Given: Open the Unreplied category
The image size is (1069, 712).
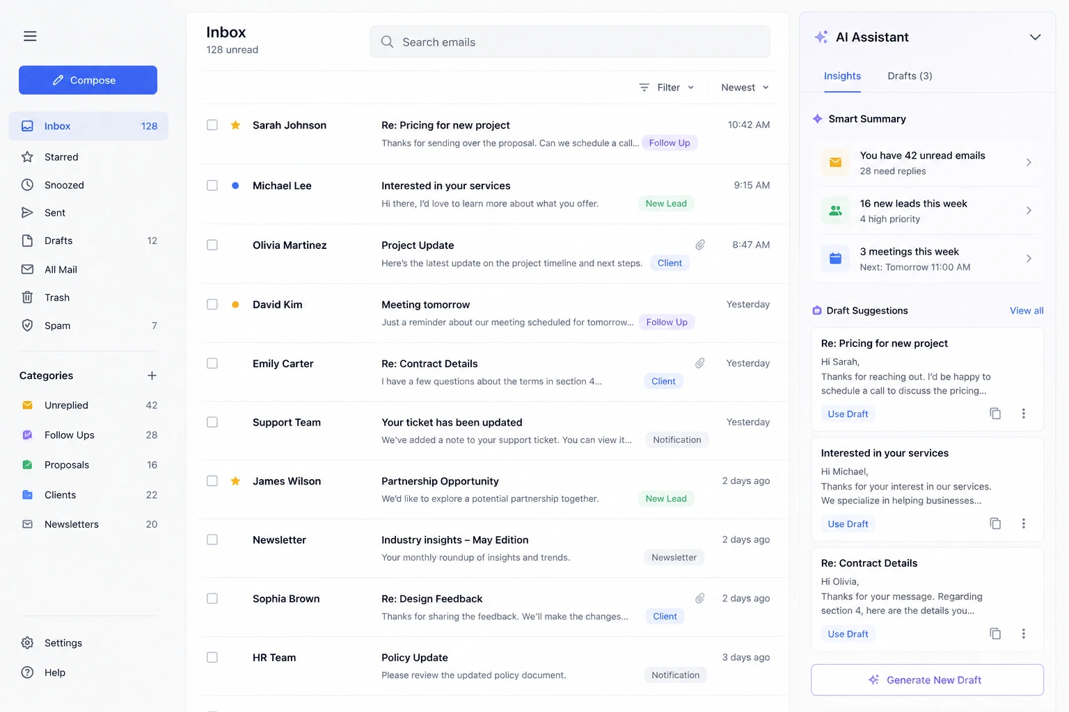Looking at the screenshot, I should click(88, 405).
